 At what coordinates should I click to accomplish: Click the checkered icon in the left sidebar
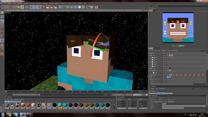pos(2,45)
